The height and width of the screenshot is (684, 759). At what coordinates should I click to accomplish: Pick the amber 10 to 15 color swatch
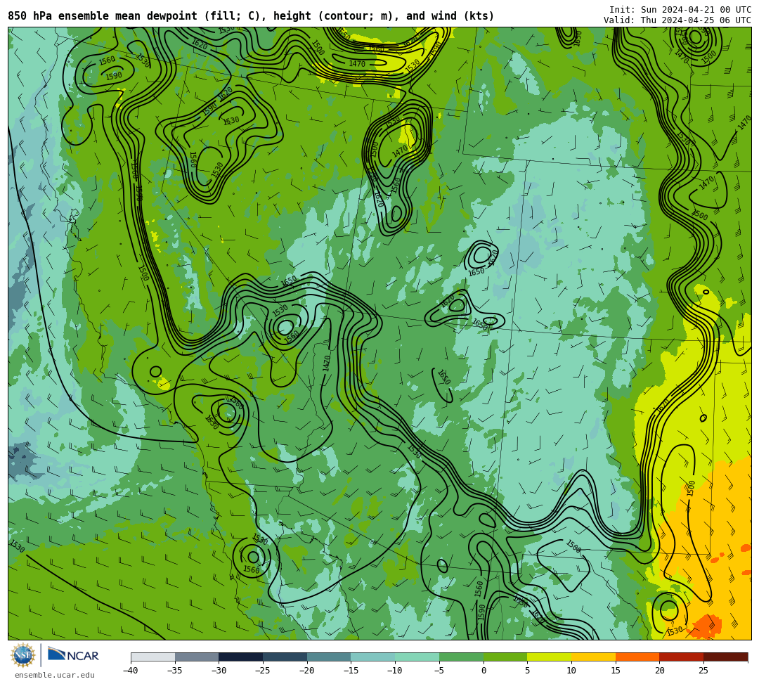click(593, 657)
